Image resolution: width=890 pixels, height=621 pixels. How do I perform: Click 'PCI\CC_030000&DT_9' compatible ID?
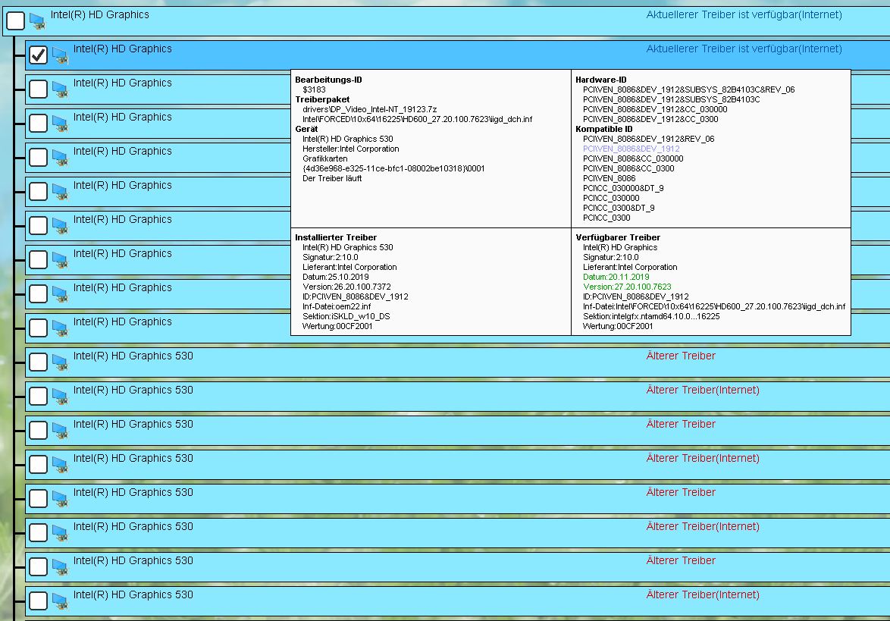point(623,189)
